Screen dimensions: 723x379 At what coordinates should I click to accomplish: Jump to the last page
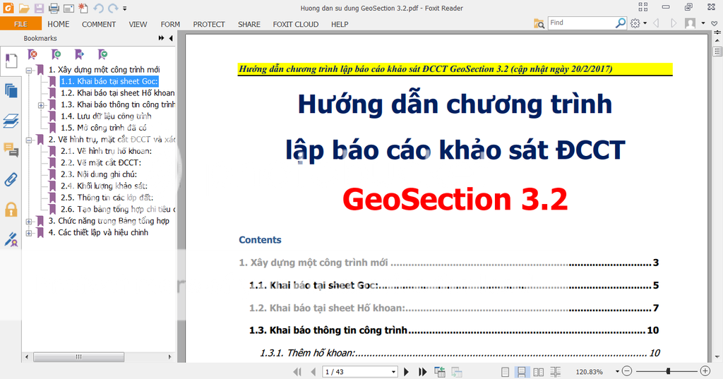(x=422, y=372)
